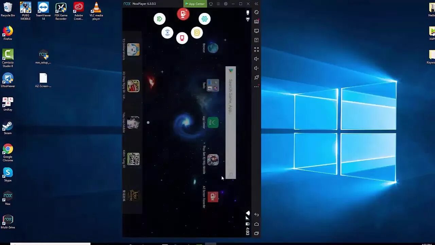This screenshot has height=245, width=435.
Task: Select Skype desktop shortcut
Action: [x=8, y=175]
